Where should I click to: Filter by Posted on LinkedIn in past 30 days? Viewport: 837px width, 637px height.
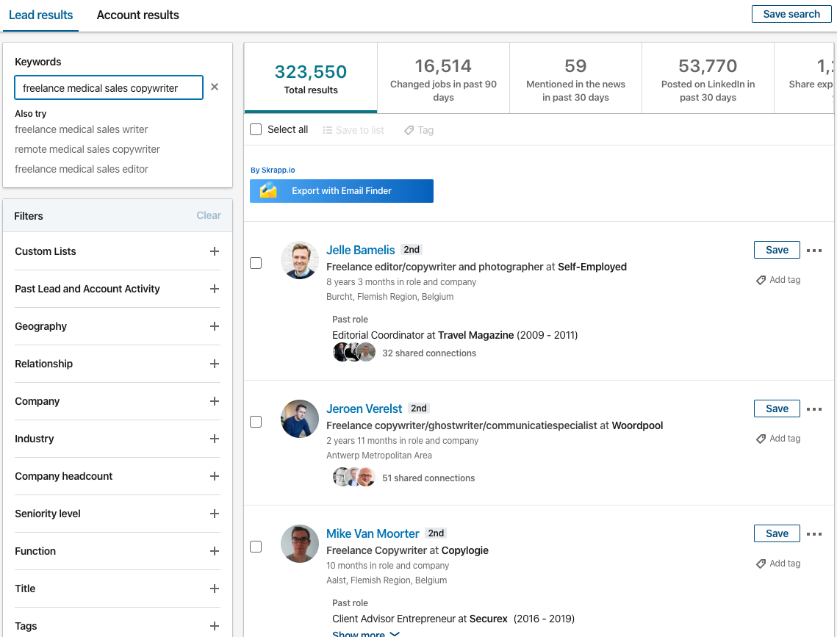click(x=708, y=78)
